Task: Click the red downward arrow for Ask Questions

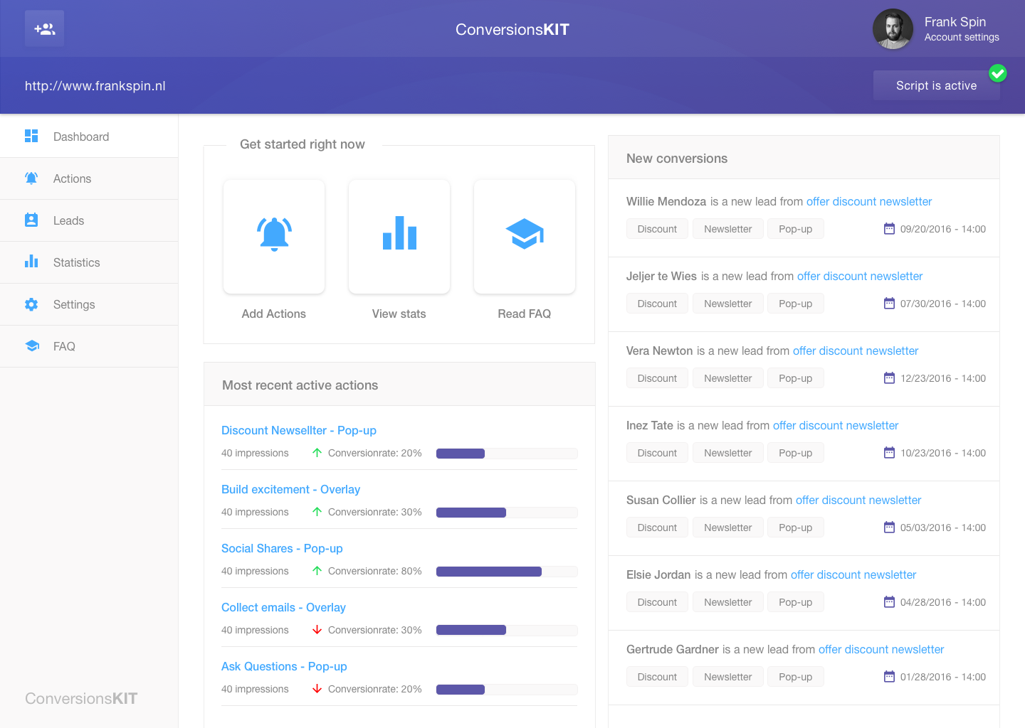Action: pos(317,688)
